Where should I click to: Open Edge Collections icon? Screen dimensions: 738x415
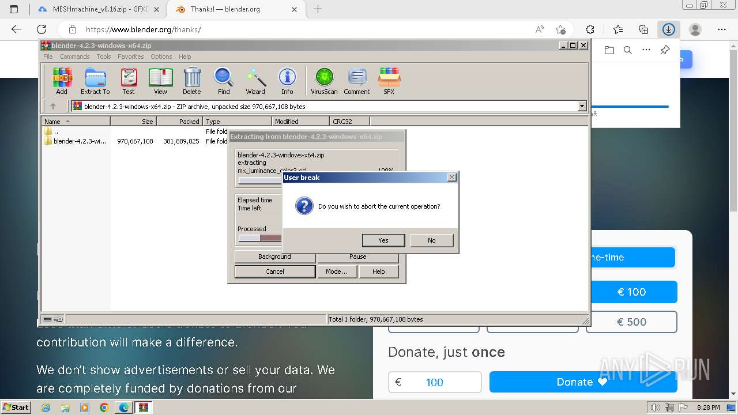643,29
